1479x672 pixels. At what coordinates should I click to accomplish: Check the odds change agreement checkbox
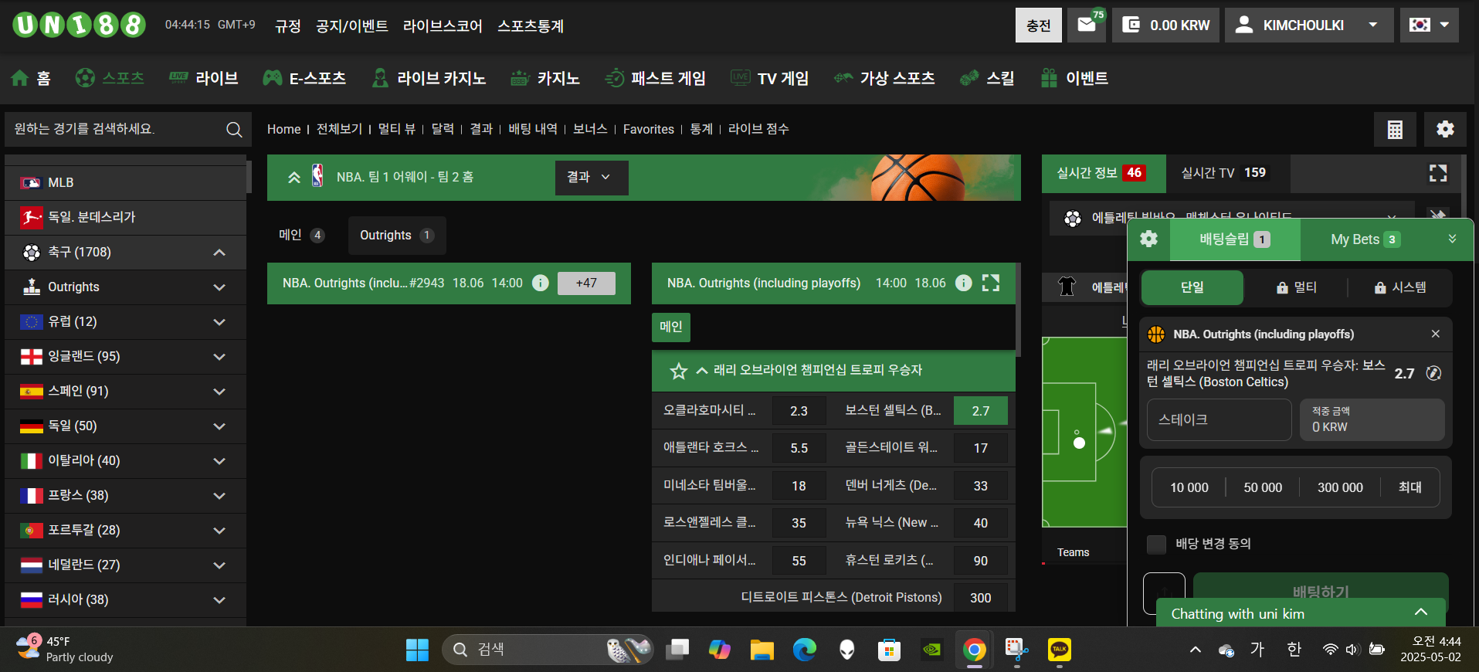(1156, 545)
